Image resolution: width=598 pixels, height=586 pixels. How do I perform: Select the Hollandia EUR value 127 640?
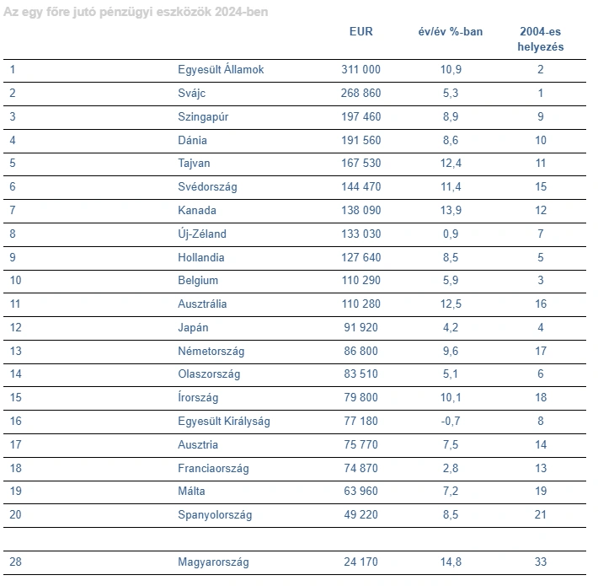pyautogui.click(x=360, y=258)
